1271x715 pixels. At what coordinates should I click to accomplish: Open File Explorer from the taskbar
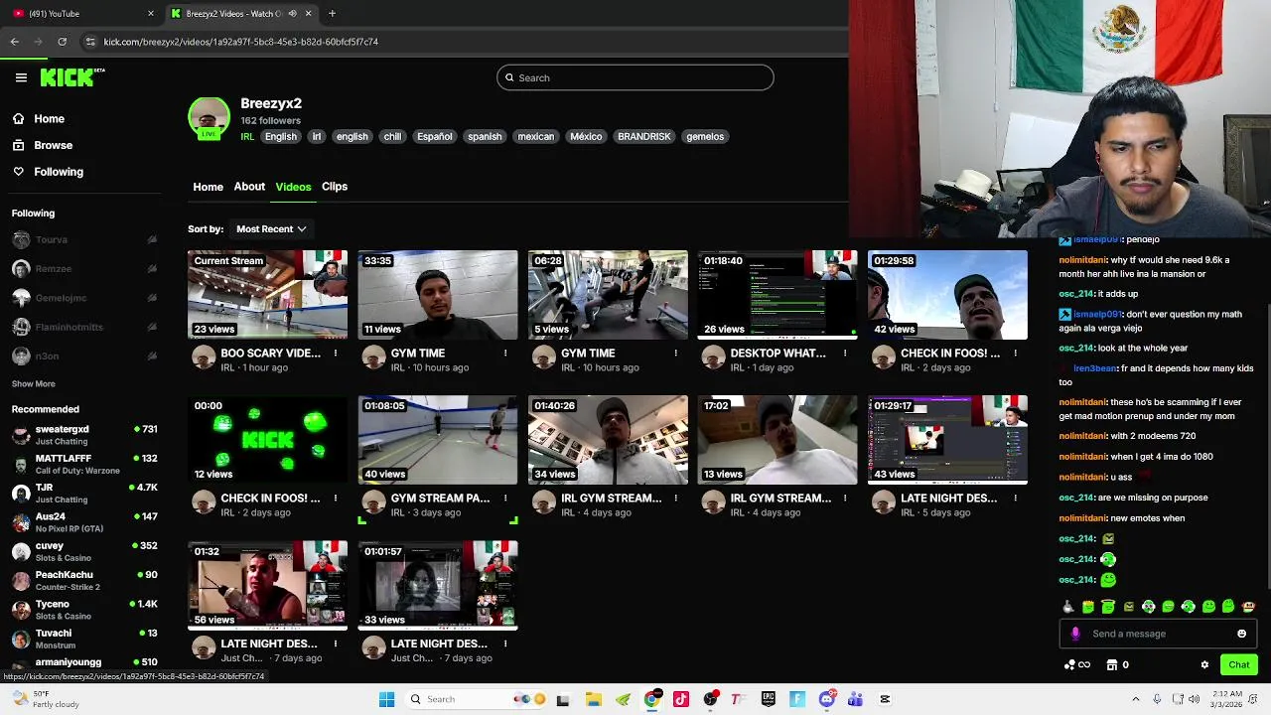[593, 699]
